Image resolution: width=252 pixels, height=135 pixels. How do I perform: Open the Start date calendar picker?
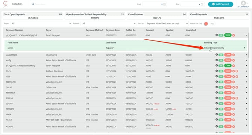(165, 4)
